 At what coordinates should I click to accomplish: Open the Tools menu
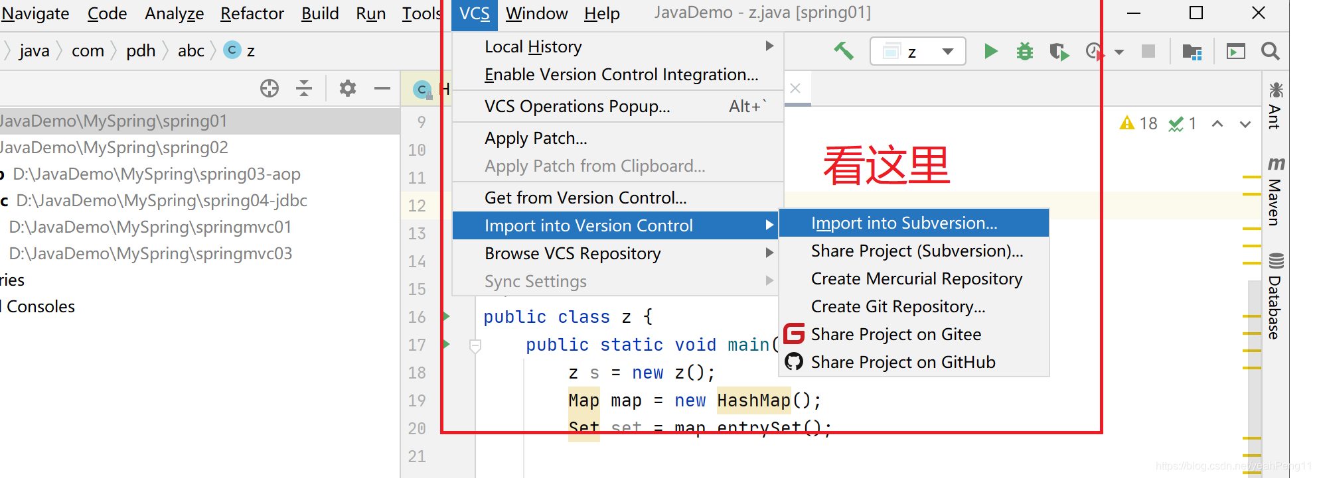click(422, 13)
